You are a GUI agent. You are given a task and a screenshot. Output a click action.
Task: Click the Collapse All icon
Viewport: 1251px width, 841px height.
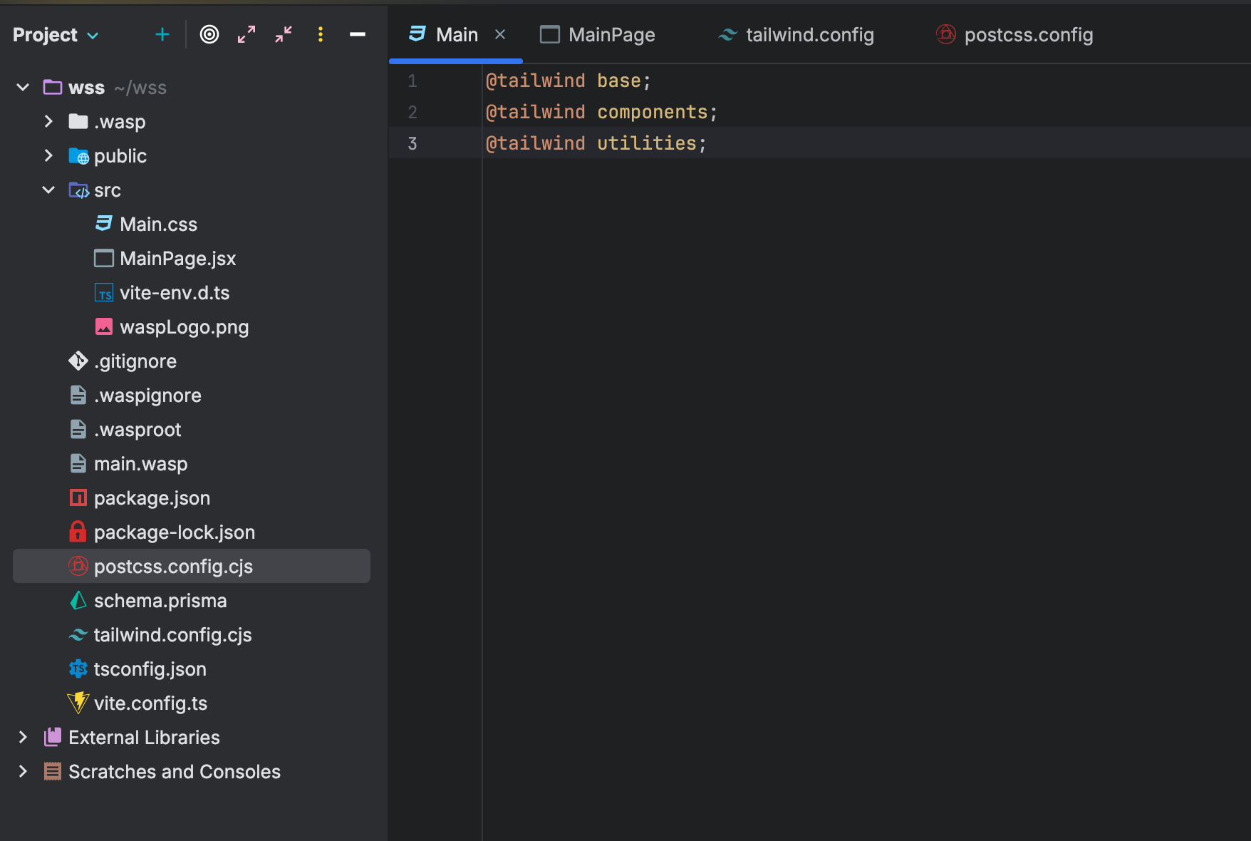click(x=284, y=34)
